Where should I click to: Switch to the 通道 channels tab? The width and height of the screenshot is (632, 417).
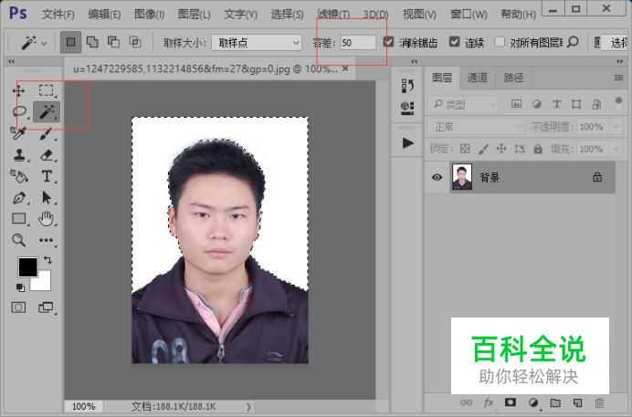pyautogui.click(x=478, y=78)
